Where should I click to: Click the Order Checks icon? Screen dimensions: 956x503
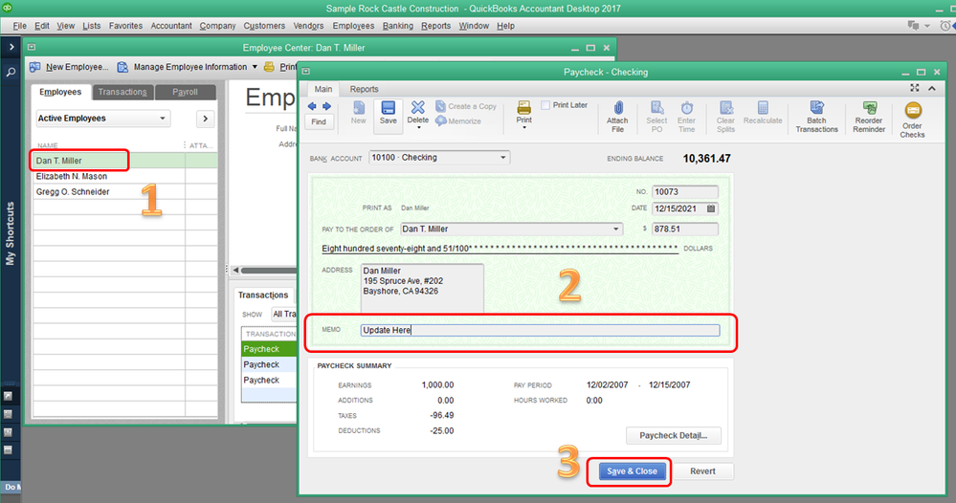(x=913, y=110)
